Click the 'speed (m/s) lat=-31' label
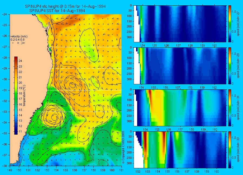Image resolution: width=243 pixels, height=175 pixels. [238, 108]
